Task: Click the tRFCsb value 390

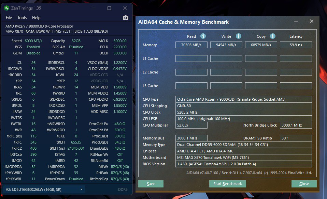Action: click(33, 154)
